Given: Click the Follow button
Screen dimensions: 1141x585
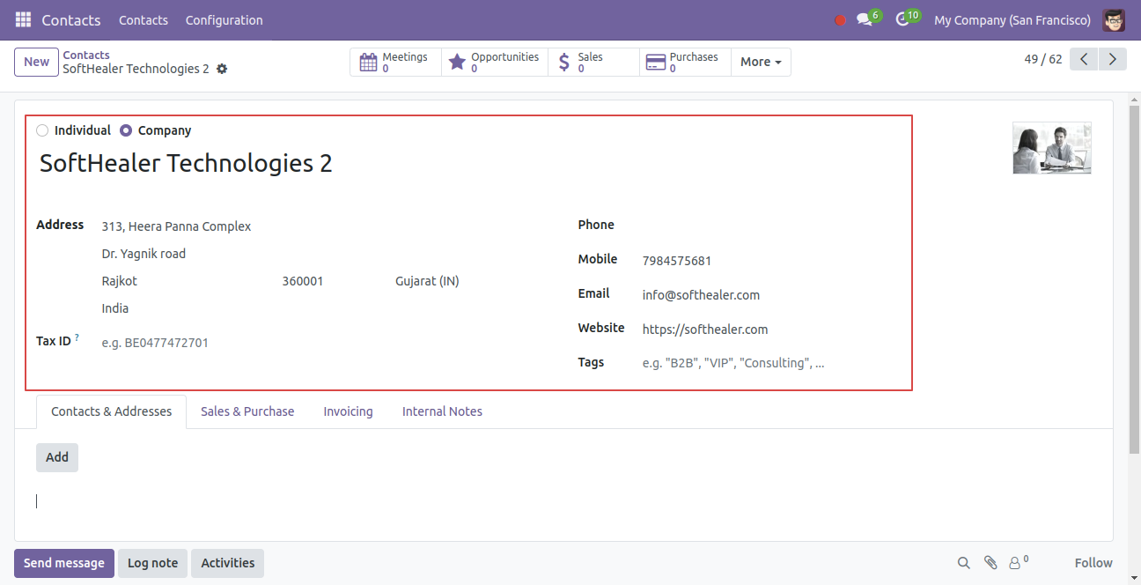Looking at the screenshot, I should point(1093,563).
